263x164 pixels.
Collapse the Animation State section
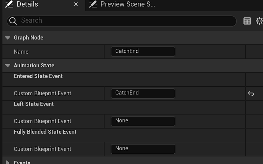[x=8, y=66]
